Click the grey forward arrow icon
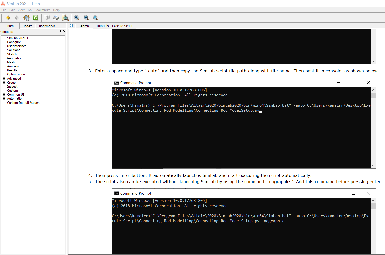The image size is (385, 255). pos(17,18)
